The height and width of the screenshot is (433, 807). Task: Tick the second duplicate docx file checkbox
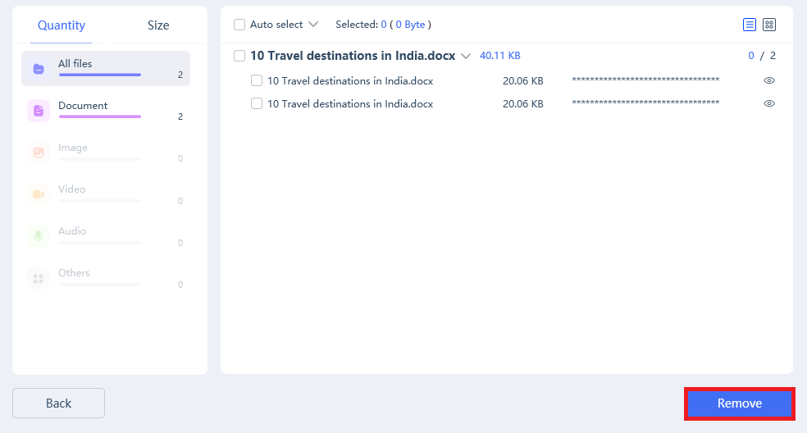coord(257,103)
